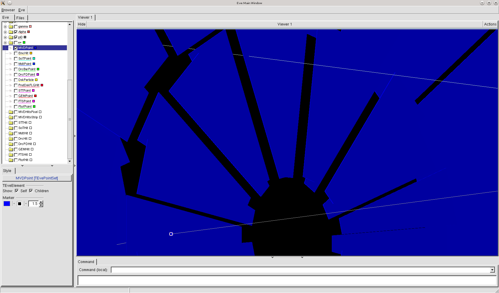Screen dimensions: 499x293
Task: Open the blue marker color swatch
Action: [x=7, y=204]
